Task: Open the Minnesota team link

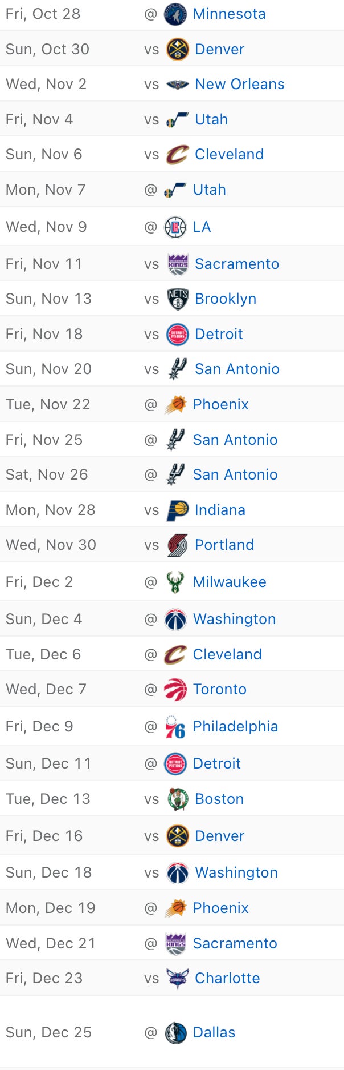Action: (229, 14)
